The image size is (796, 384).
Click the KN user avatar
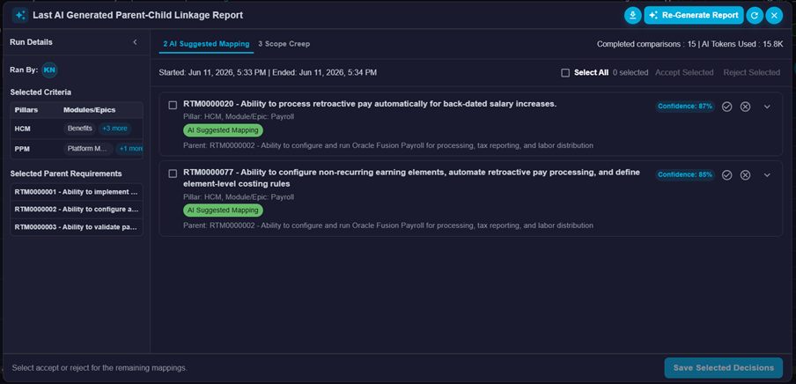(x=49, y=70)
